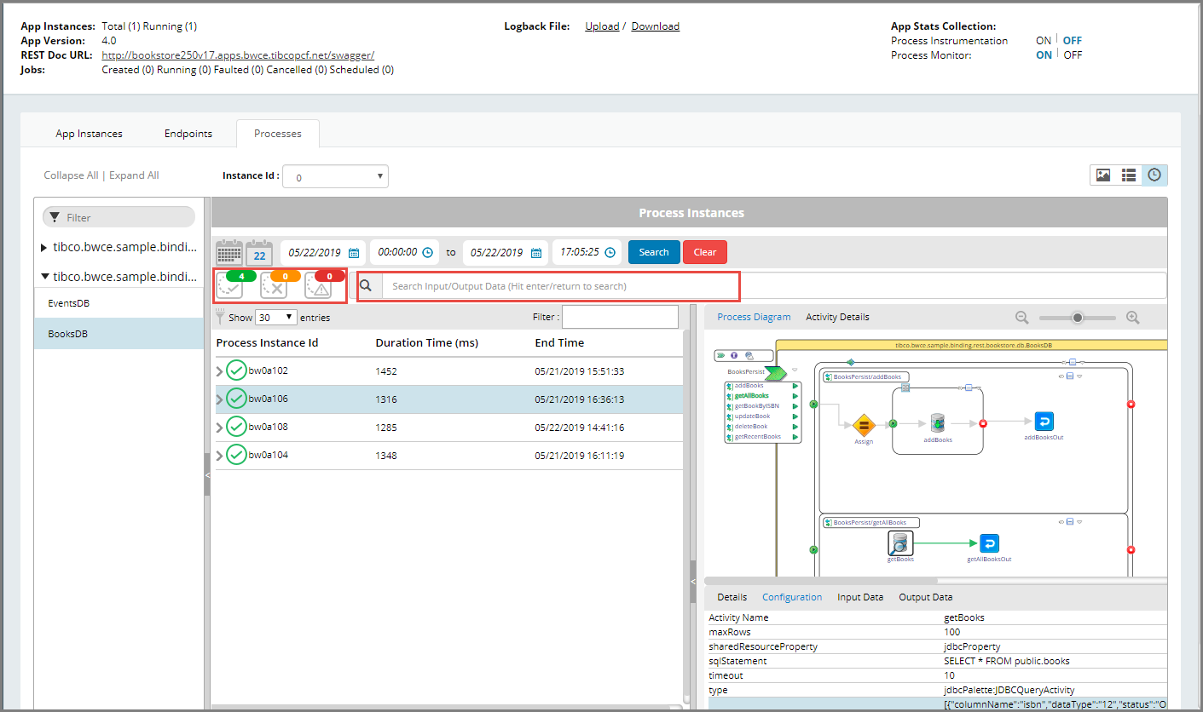Image resolution: width=1203 pixels, height=712 pixels.
Task: Switch to the image diagram view icon
Action: click(1103, 175)
